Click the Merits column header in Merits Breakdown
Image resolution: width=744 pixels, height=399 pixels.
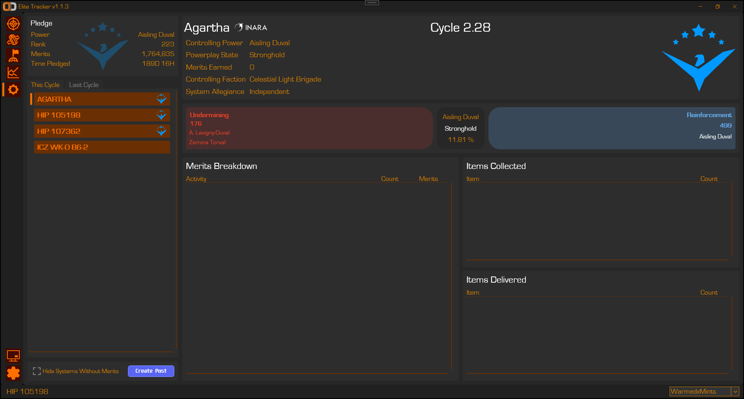[x=428, y=179]
